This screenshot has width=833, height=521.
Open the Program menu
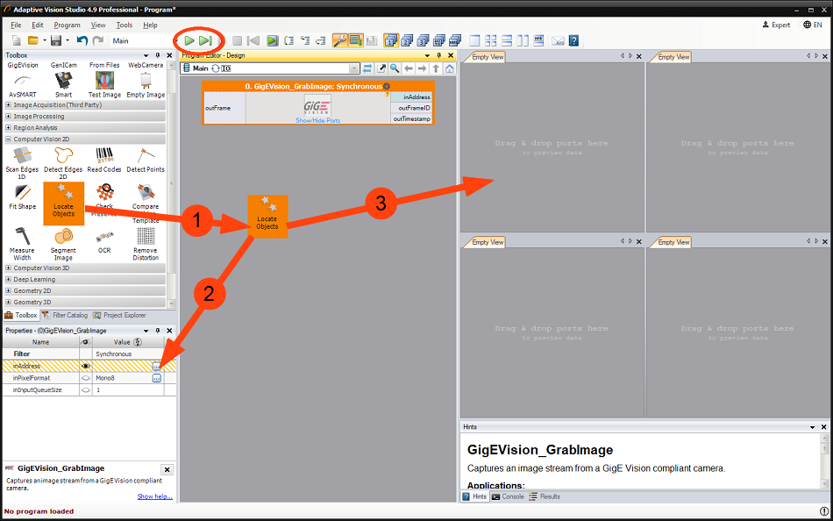tap(67, 25)
